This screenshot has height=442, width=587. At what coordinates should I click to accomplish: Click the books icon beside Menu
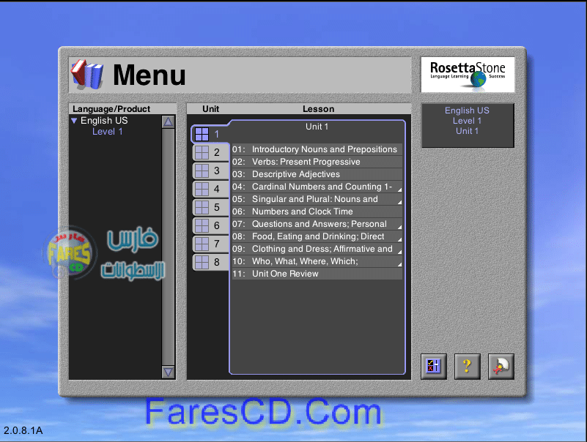(x=87, y=75)
